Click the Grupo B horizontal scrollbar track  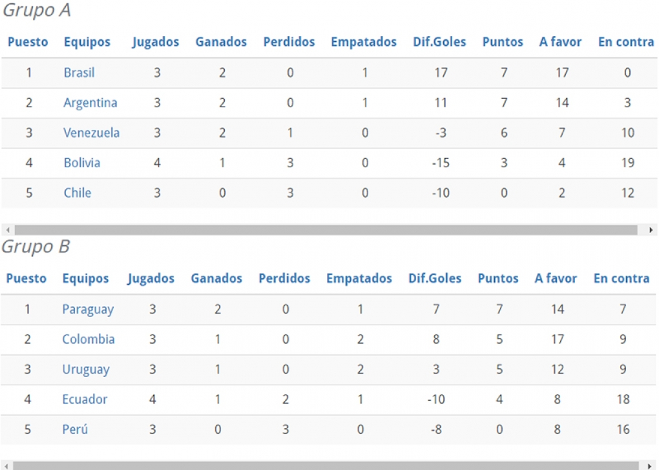tap(326, 465)
